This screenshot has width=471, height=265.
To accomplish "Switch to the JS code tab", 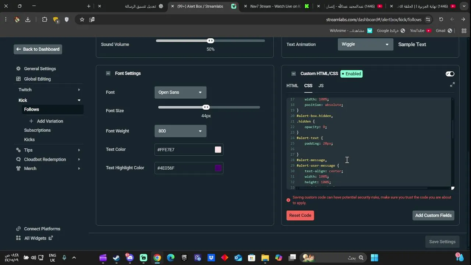I will pyautogui.click(x=321, y=86).
